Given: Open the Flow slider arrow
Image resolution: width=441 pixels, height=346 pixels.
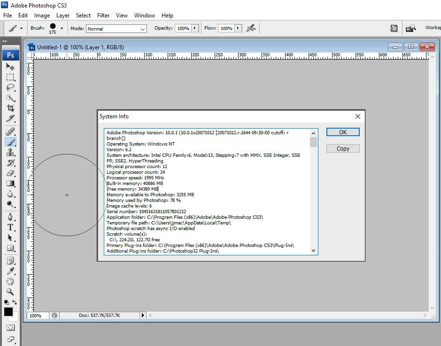Looking at the screenshot, I should [238, 28].
